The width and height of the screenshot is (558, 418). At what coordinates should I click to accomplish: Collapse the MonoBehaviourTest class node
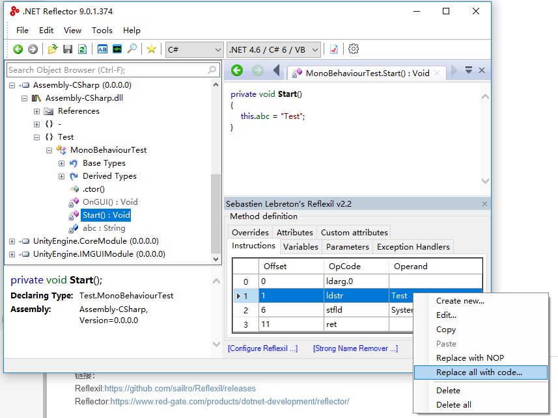click(49, 150)
